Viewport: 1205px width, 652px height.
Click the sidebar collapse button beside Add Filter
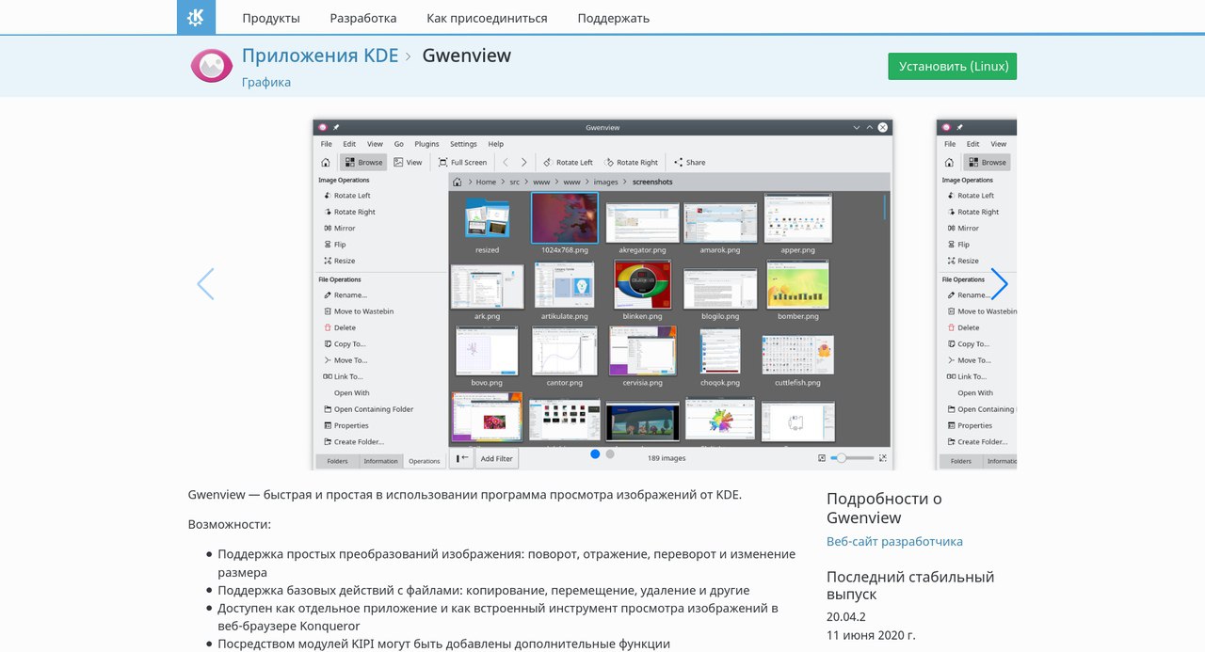(x=461, y=458)
